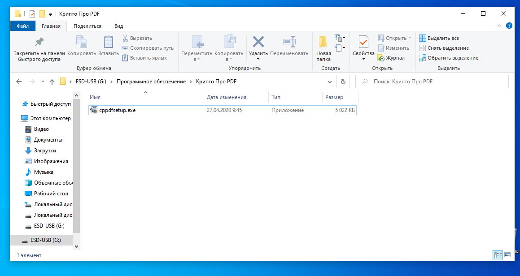
Task: Select indented ESD-USB (G:) under Этот компьютер
Action: 45,226
